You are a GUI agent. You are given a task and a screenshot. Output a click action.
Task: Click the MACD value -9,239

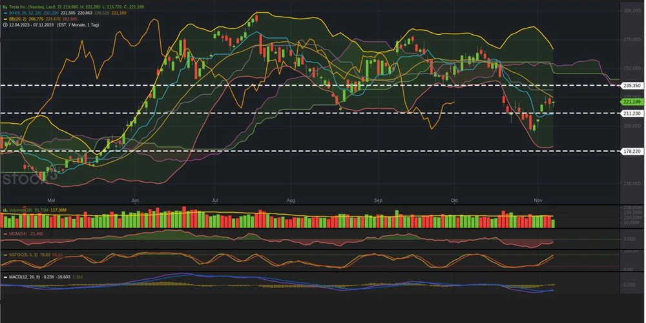point(48,277)
